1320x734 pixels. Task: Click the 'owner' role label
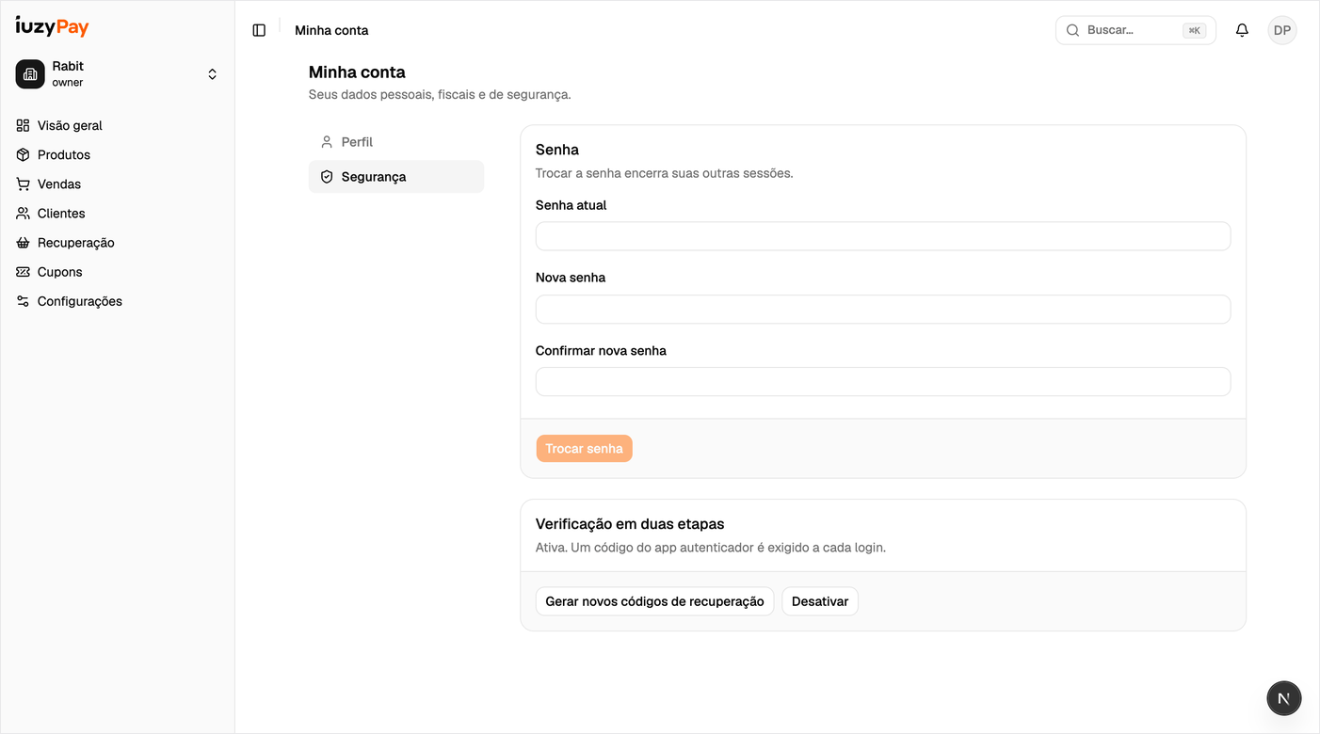coord(68,83)
